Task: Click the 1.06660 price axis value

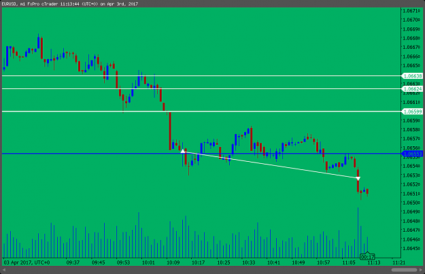Action: point(411,56)
